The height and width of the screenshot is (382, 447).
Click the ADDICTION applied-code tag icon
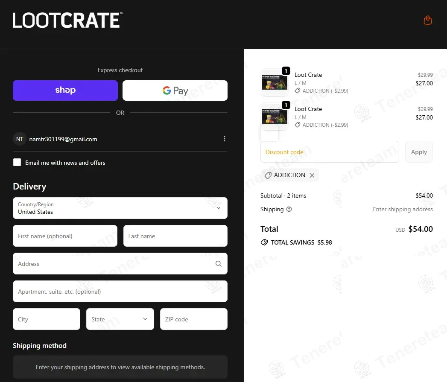(x=268, y=175)
